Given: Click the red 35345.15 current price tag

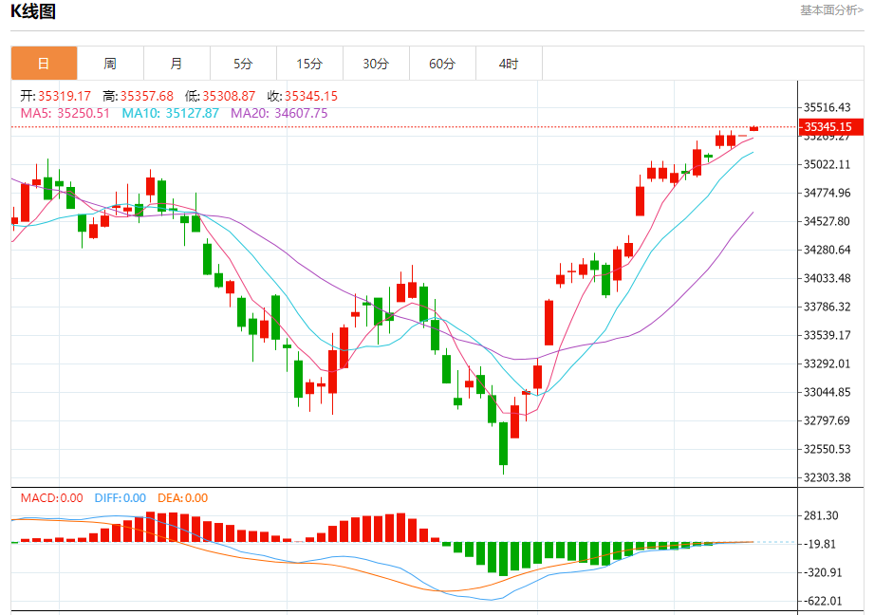Looking at the screenshot, I should 831,126.
